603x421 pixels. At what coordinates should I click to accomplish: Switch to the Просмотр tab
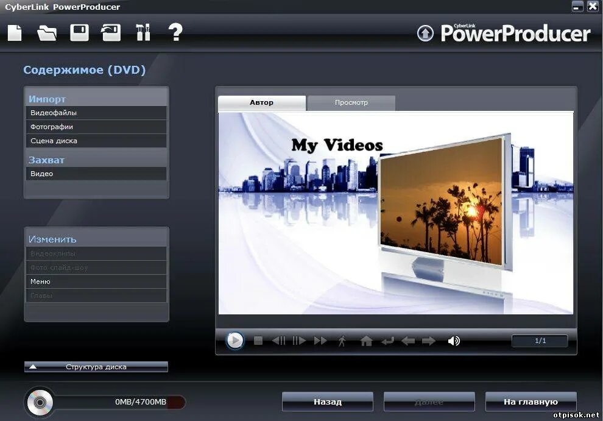[x=351, y=103]
